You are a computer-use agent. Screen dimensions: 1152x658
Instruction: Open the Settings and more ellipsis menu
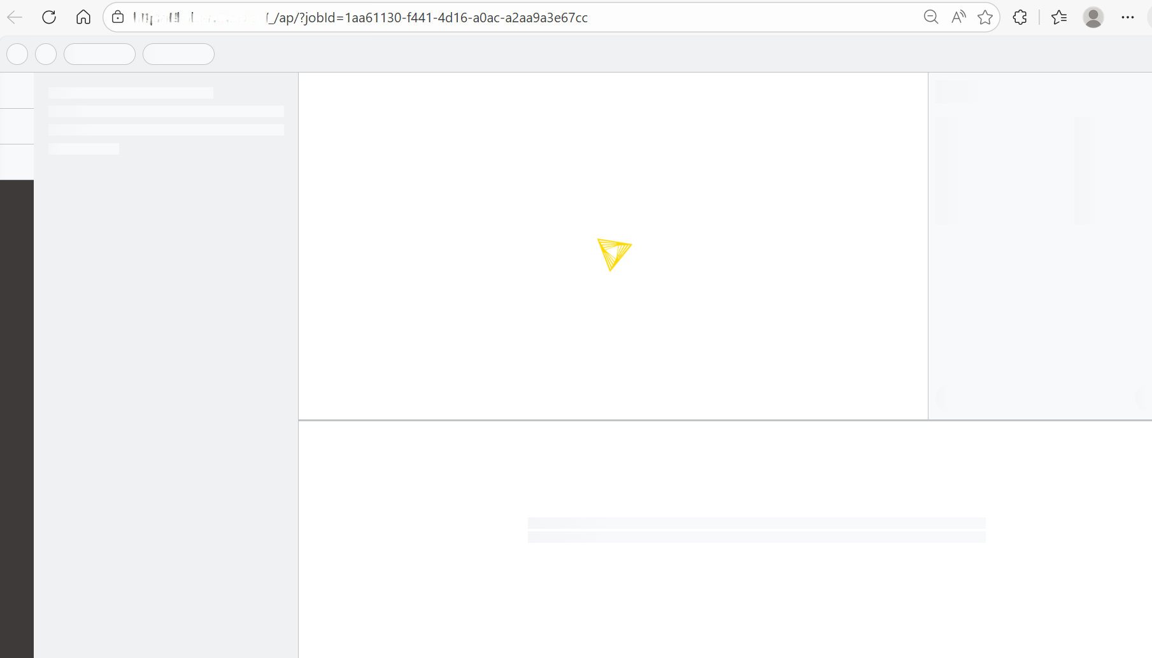click(x=1128, y=17)
